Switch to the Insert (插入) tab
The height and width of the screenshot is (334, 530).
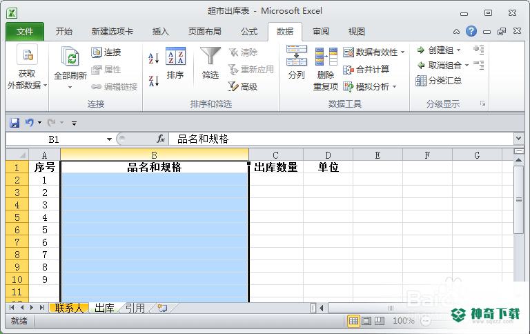click(x=161, y=32)
